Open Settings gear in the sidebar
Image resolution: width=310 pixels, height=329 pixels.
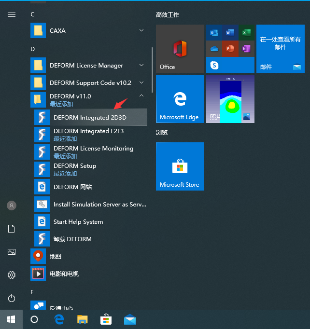pos(12,275)
